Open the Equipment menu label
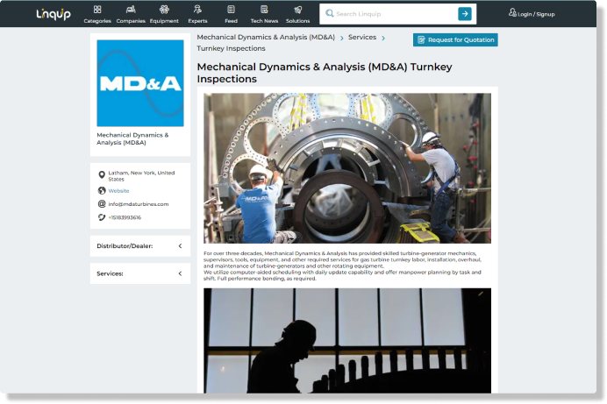607x404 pixels. [164, 21]
